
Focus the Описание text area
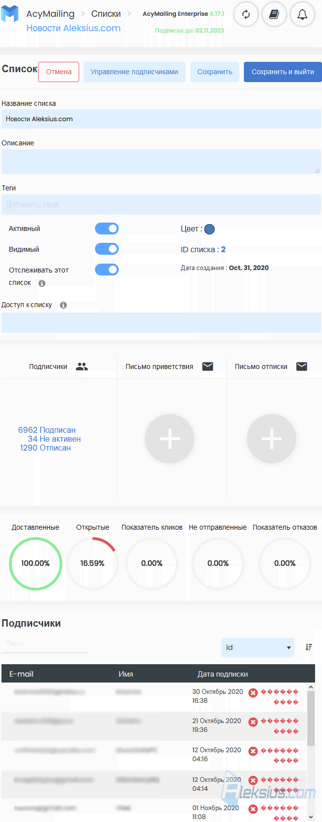pyautogui.click(x=161, y=161)
